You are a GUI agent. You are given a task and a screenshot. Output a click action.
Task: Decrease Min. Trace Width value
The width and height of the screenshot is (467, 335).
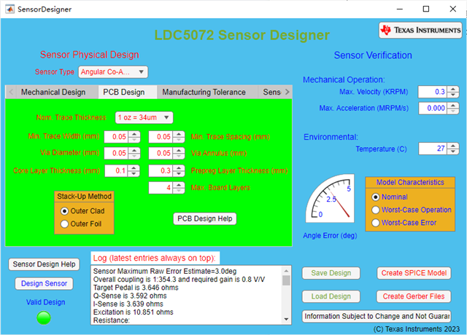point(134,140)
